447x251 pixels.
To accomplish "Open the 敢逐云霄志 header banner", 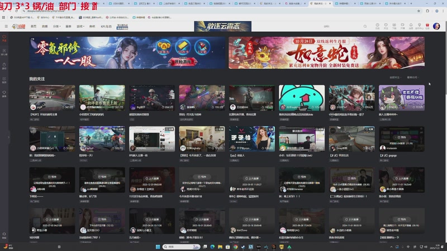I will click(x=222, y=26).
